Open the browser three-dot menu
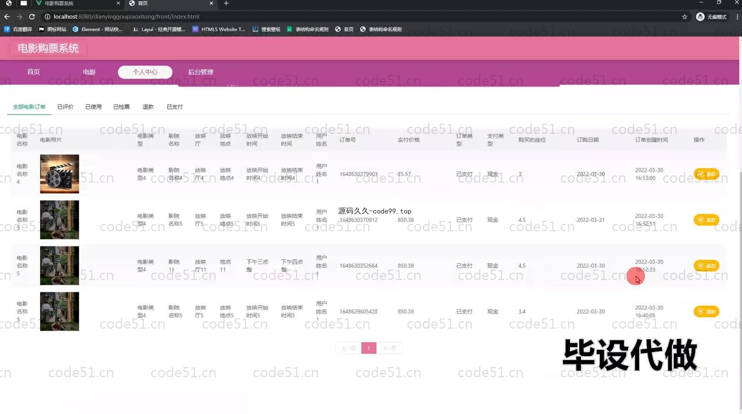Image resolution: width=742 pixels, height=414 pixels. [x=737, y=17]
